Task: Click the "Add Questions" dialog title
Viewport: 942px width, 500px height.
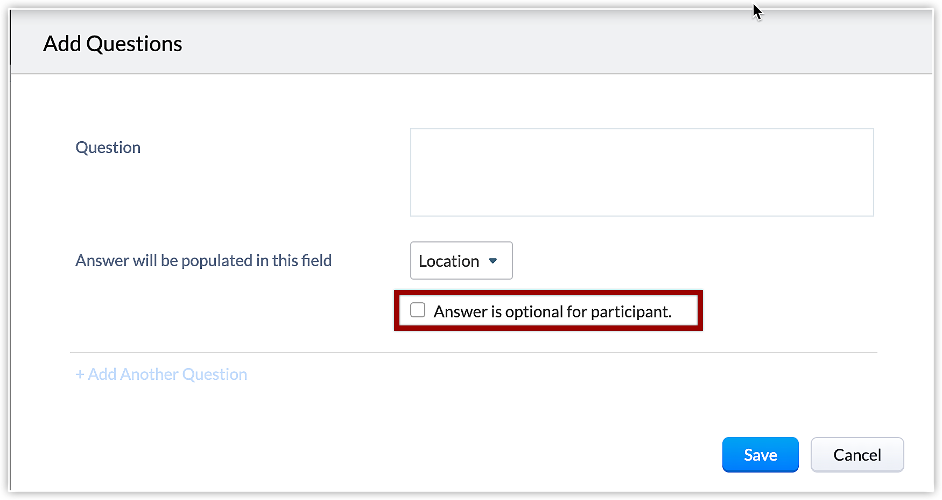Action: 113,44
